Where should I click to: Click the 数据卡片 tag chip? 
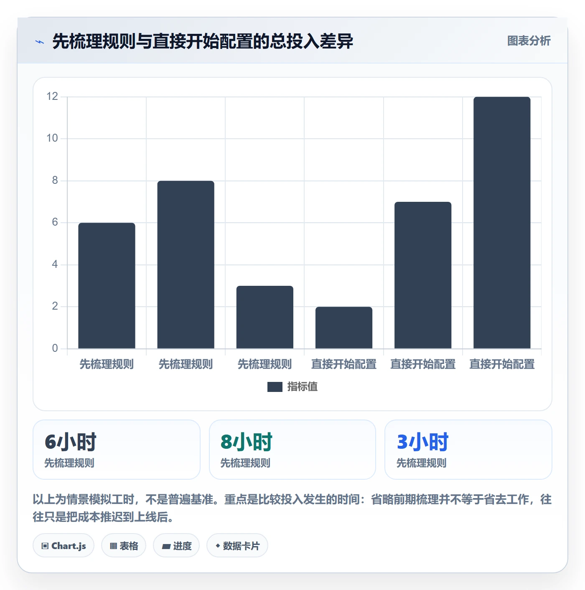pyautogui.click(x=237, y=546)
